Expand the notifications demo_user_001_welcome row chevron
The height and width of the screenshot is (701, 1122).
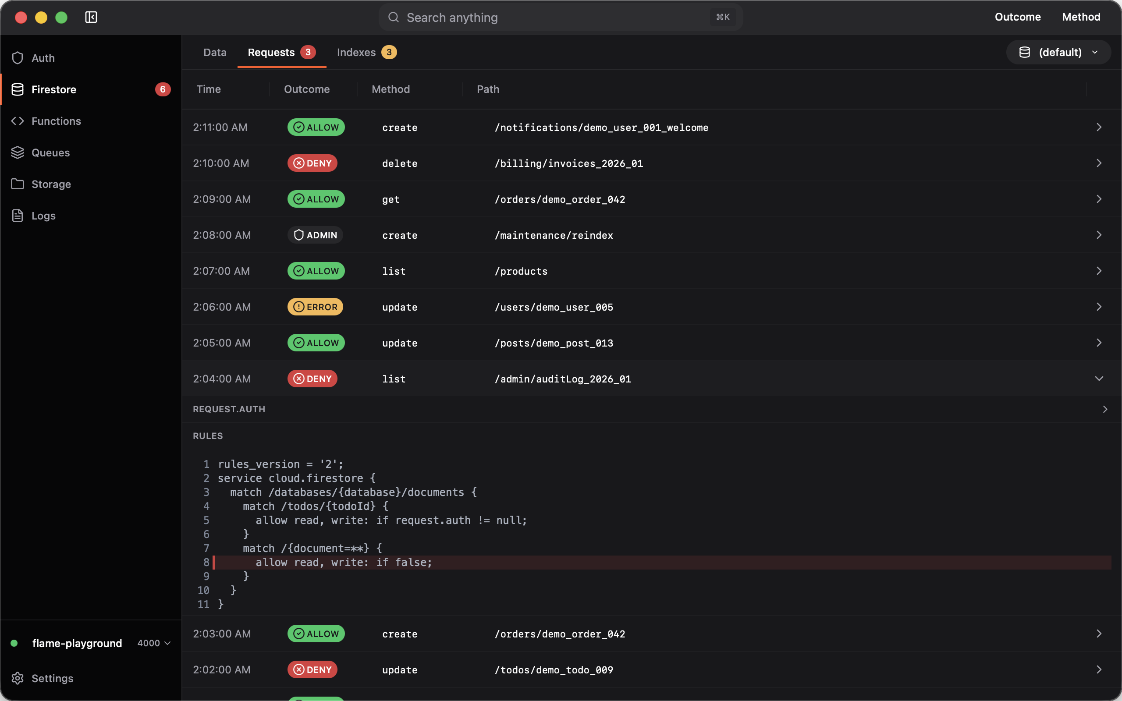click(1099, 127)
